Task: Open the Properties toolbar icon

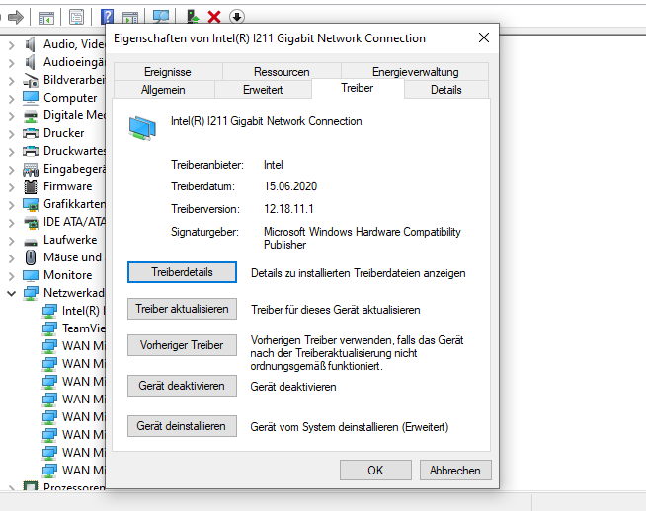Action: coord(76,18)
